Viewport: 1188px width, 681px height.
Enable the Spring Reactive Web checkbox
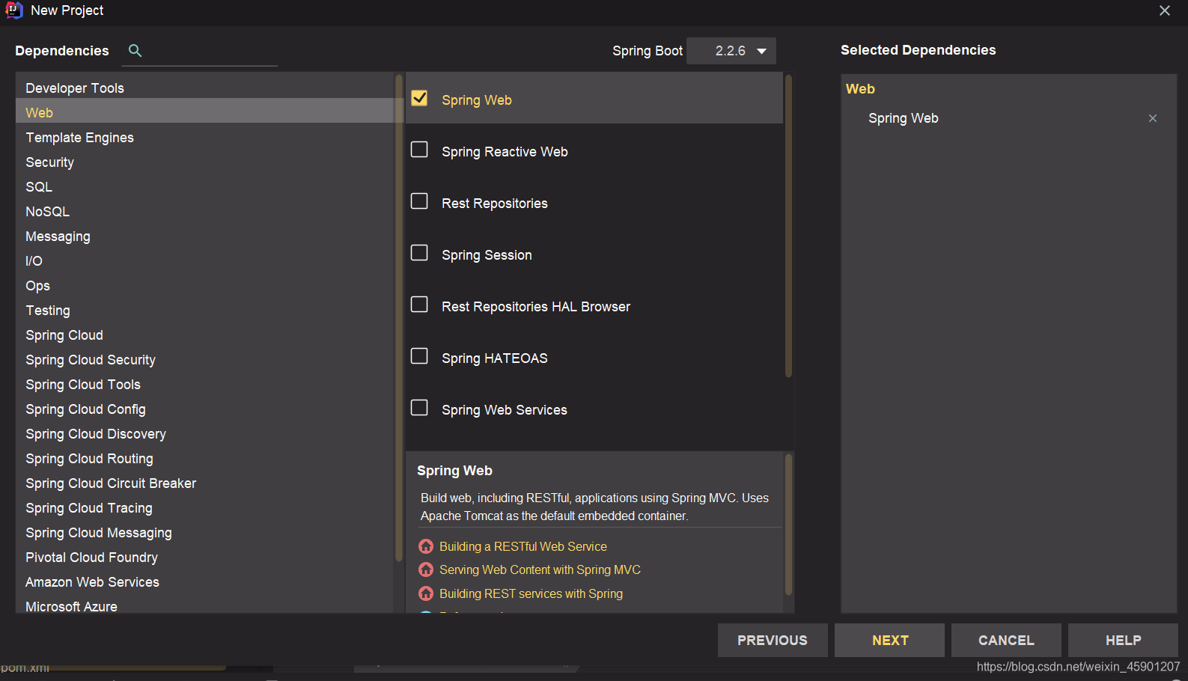click(x=420, y=150)
